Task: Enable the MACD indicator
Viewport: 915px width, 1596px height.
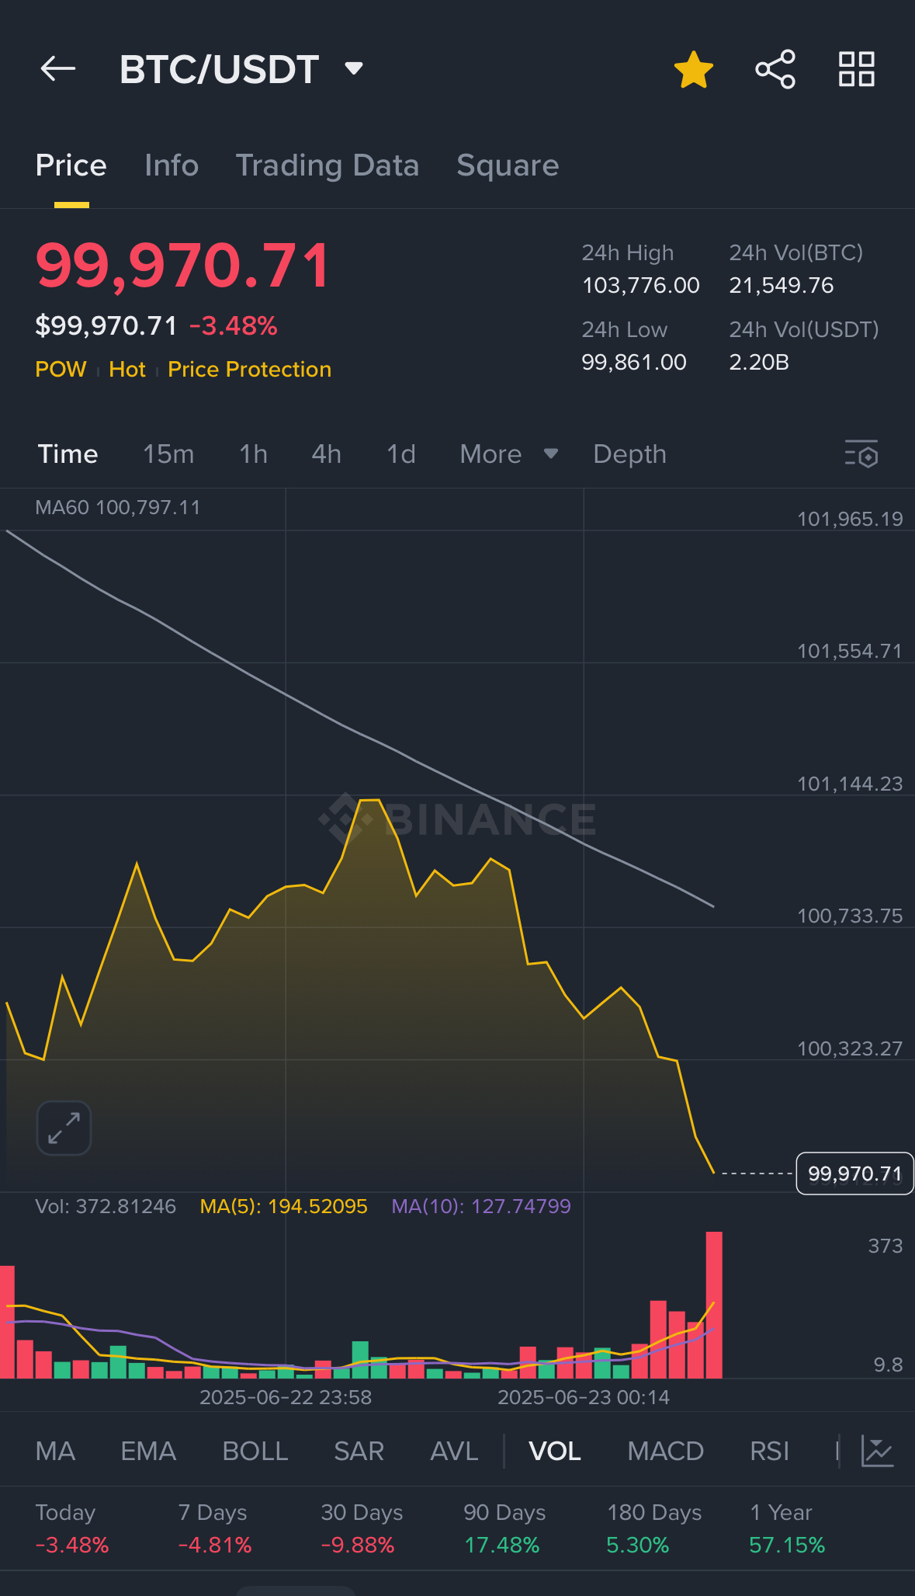Action: coord(665,1451)
